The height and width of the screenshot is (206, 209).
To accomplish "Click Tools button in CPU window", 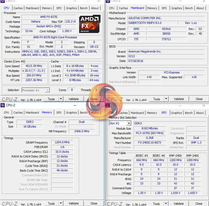I will tap(51, 99).
